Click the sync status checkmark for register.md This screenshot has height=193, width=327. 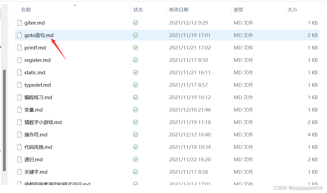(136, 60)
